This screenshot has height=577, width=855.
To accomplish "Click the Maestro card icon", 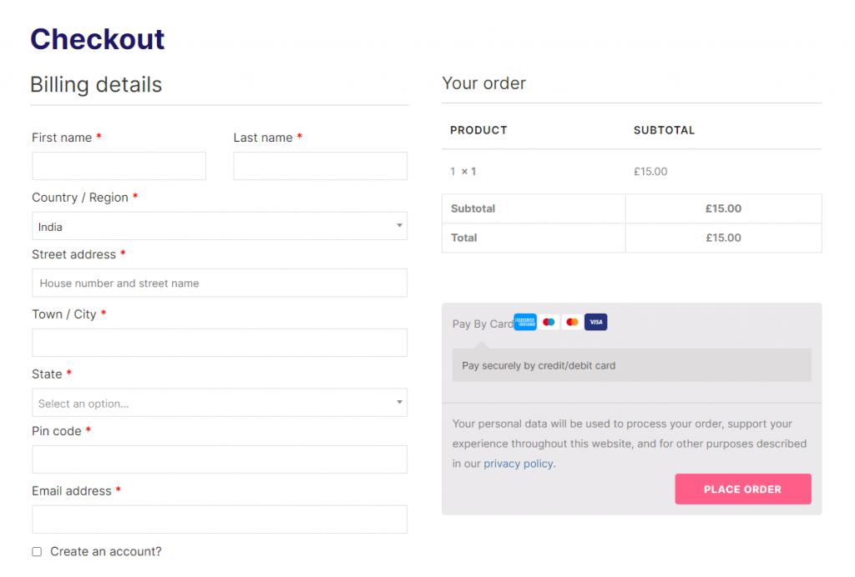I will (x=549, y=322).
